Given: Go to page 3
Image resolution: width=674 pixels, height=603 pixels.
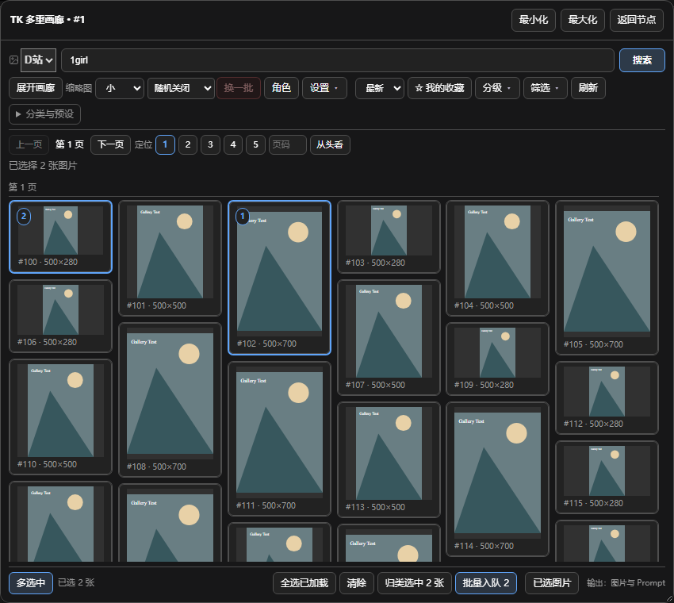Looking at the screenshot, I should tap(210, 144).
